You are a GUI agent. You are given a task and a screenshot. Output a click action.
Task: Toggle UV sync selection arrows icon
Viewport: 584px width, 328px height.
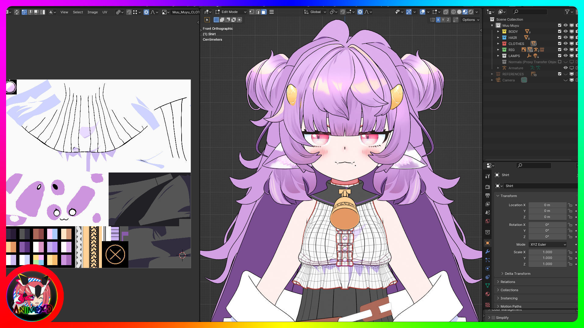[x=17, y=12]
